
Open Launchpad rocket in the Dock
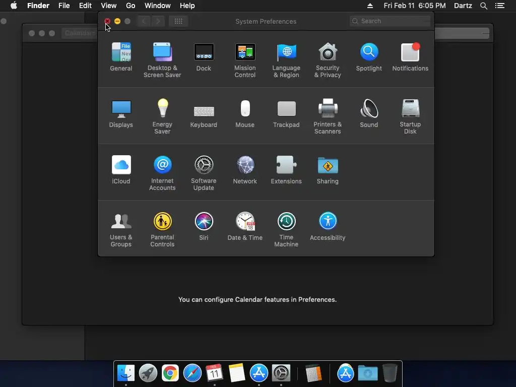(148, 373)
